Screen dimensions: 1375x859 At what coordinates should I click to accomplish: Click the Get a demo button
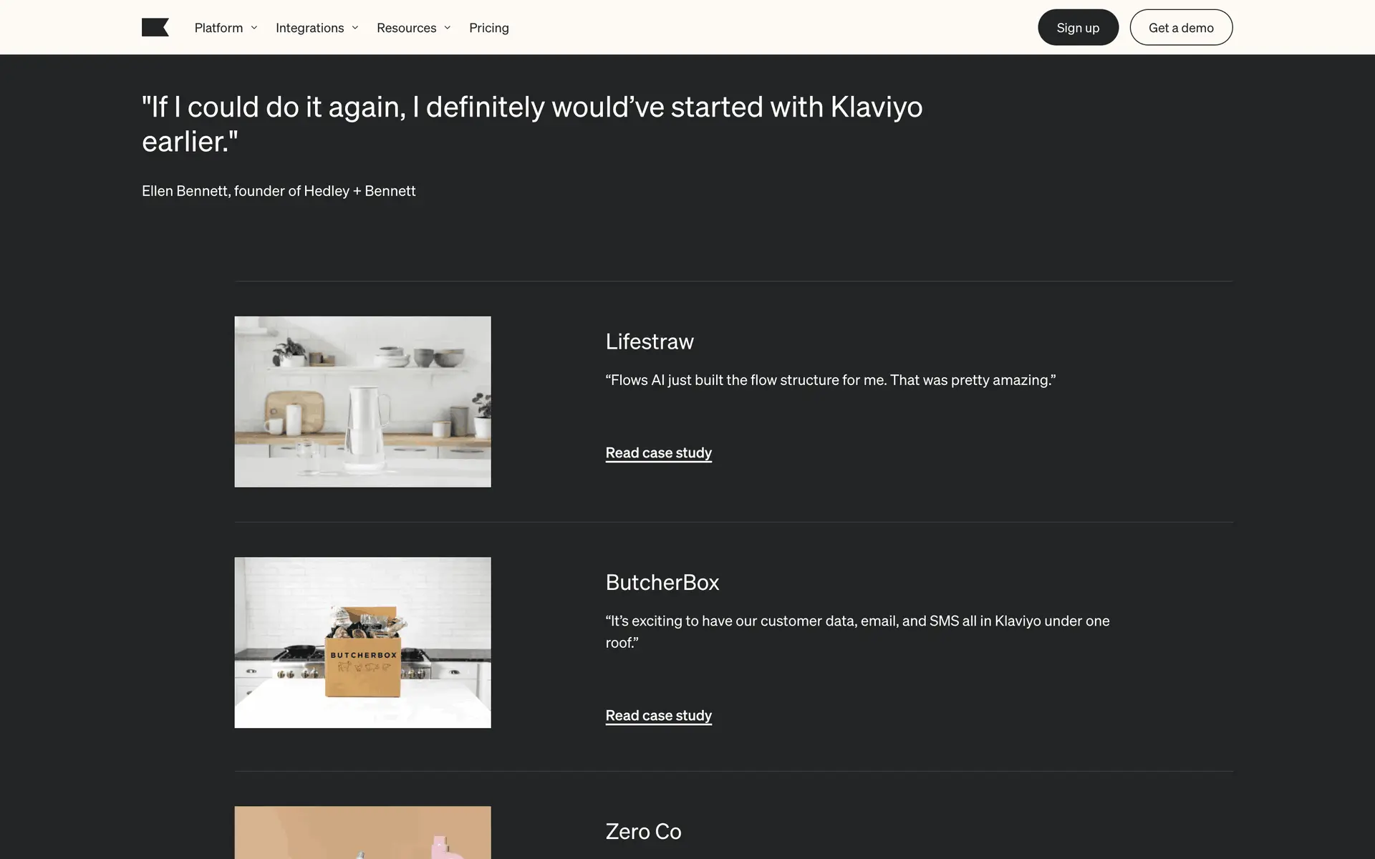coord(1180,28)
